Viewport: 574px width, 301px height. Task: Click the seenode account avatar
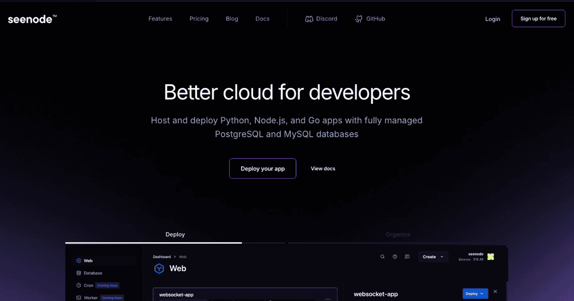[490, 257]
